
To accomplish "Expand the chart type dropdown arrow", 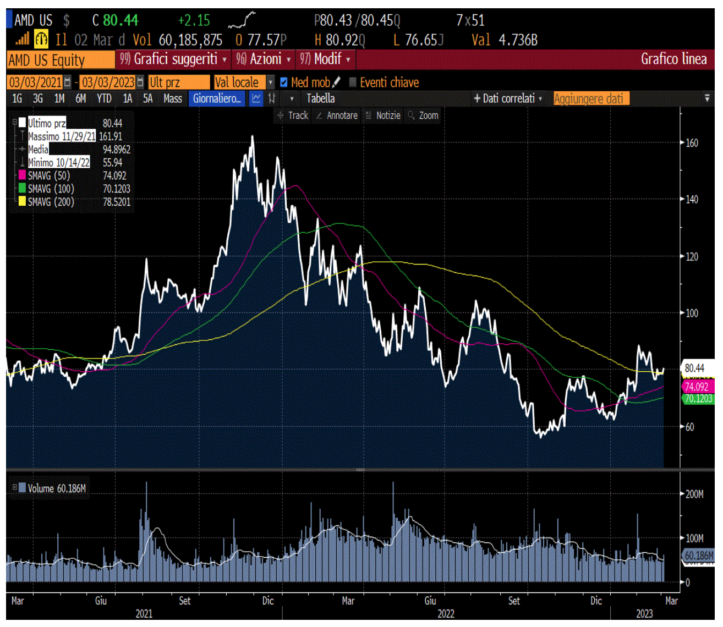I will coord(292,99).
